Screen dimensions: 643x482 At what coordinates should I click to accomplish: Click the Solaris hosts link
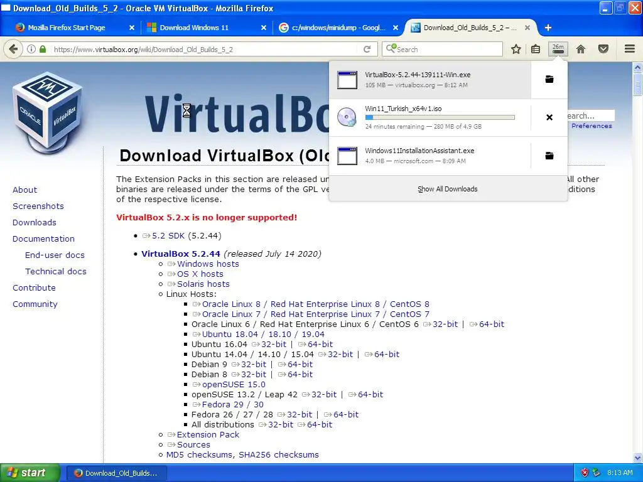(x=203, y=284)
